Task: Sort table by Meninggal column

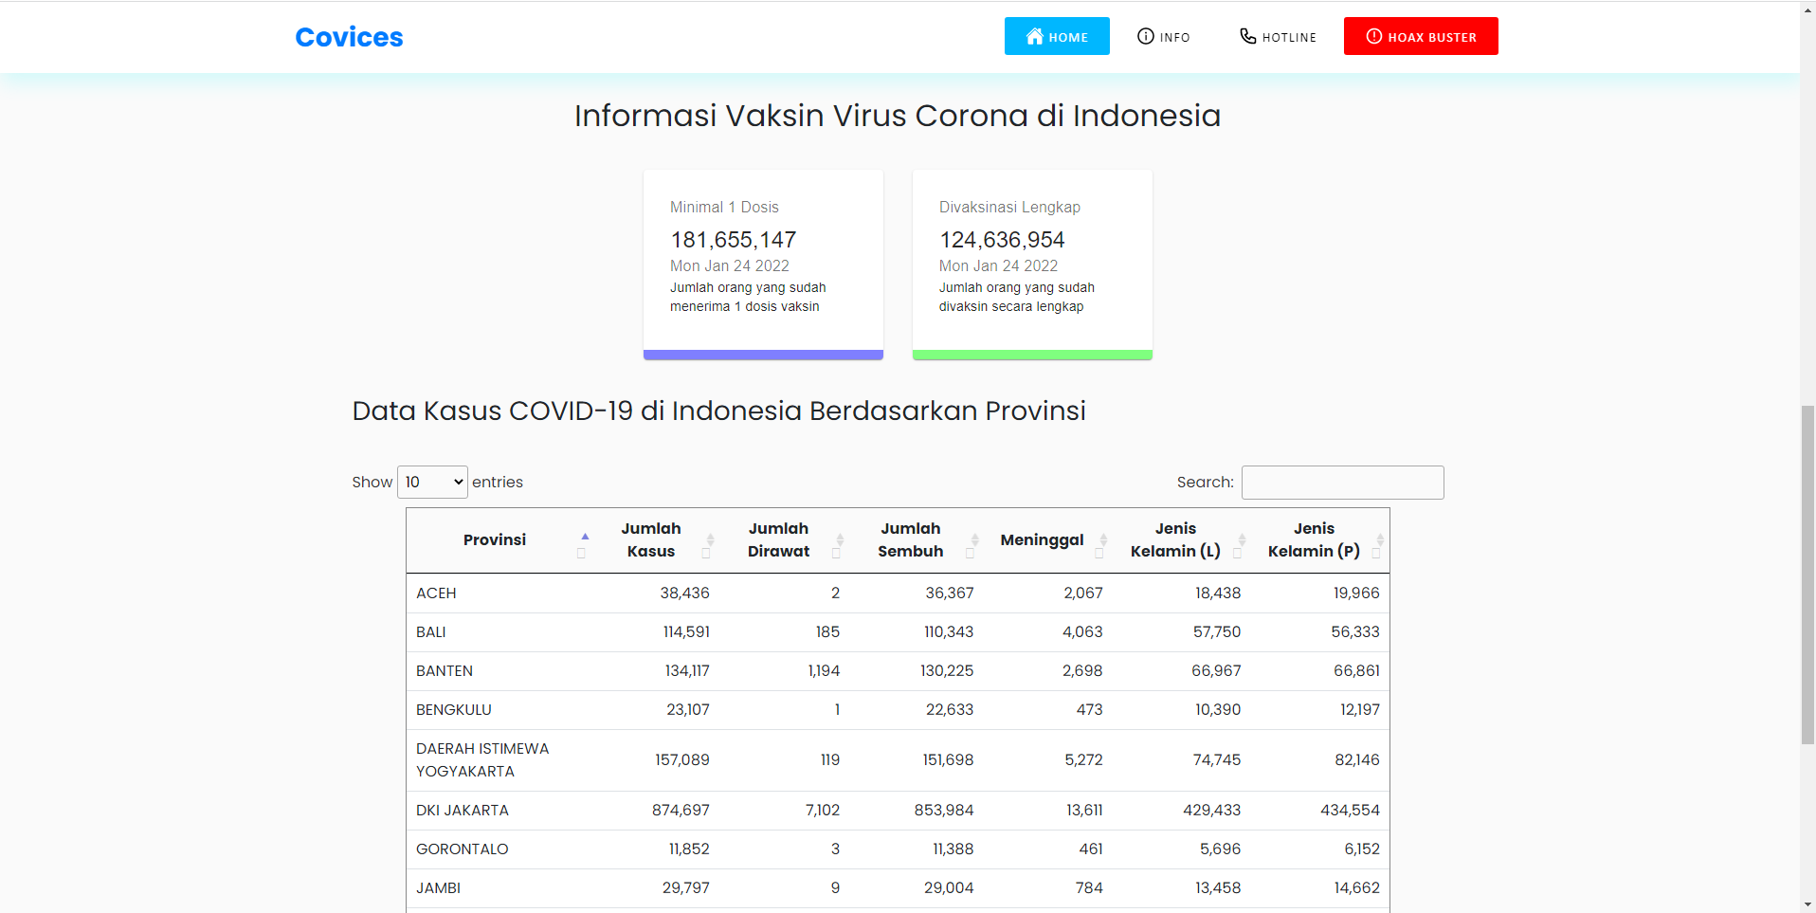Action: point(1049,540)
